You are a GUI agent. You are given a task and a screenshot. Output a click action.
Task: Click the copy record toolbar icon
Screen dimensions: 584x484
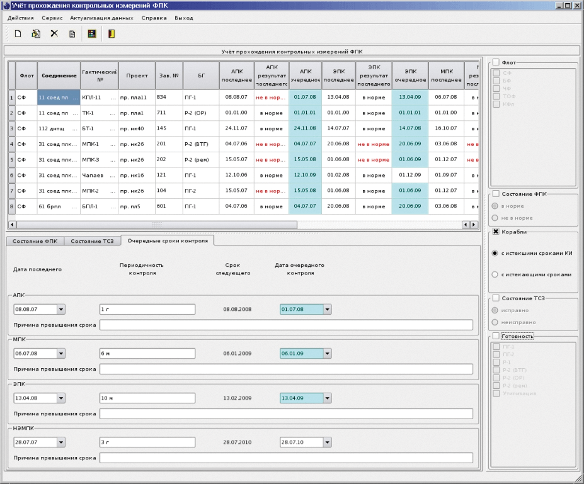click(36, 34)
